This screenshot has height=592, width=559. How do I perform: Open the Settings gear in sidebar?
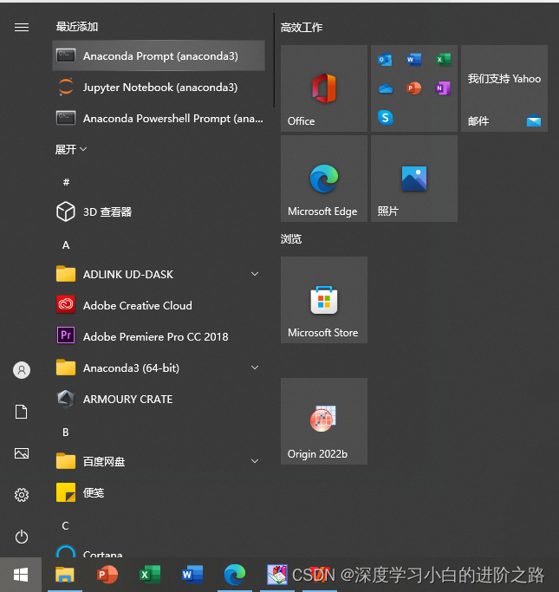[22, 495]
